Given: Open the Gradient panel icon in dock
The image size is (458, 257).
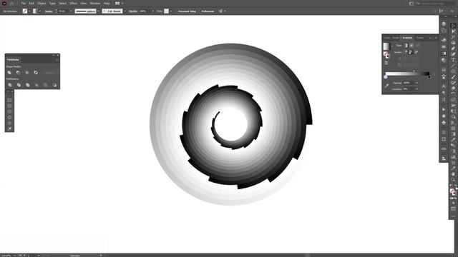Looking at the screenshot, I should coord(444,54).
